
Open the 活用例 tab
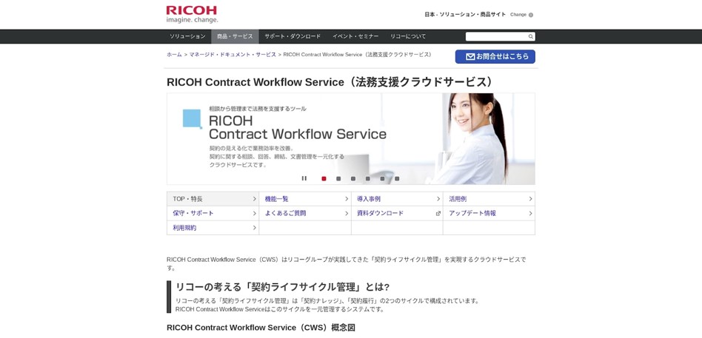point(489,199)
